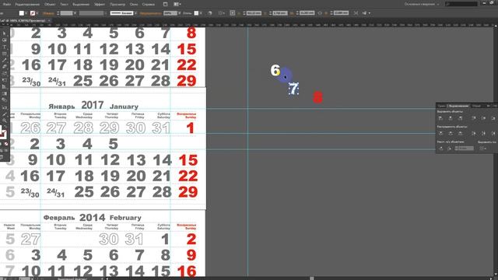Open the Align panel options menu
Screen dimensions: 498x280
(495, 106)
